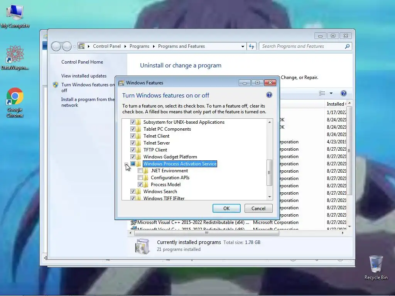Click features list scroll up arrow
This screenshot has height=296, width=395.
pos(270,122)
